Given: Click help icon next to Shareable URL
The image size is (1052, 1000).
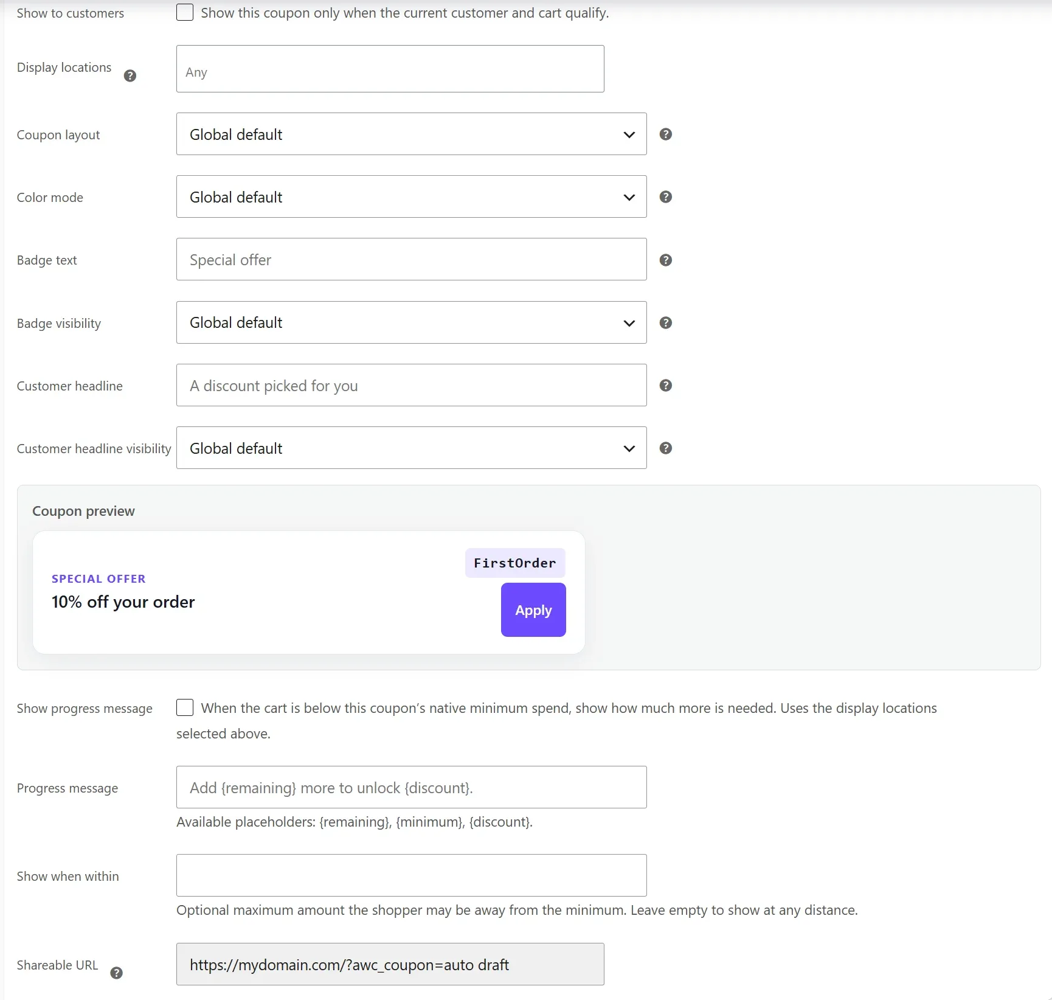Looking at the screenshot, I should pos(117,973).
